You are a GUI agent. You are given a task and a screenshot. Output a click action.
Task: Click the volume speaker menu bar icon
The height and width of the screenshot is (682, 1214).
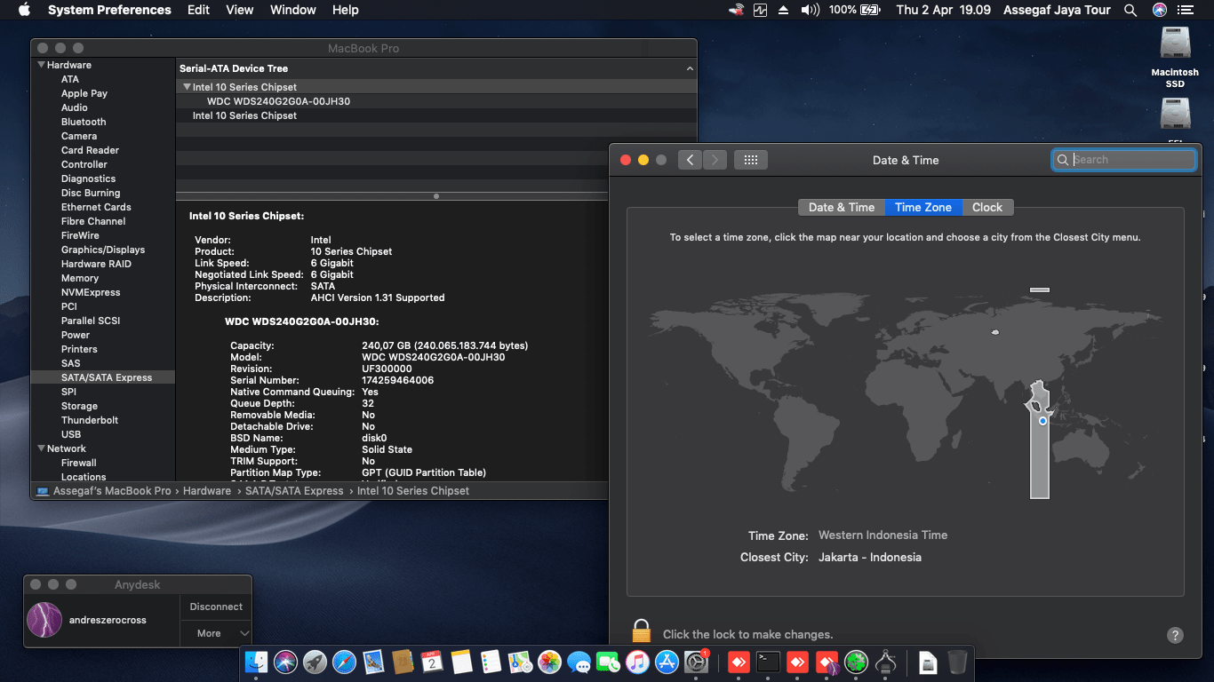810,10
